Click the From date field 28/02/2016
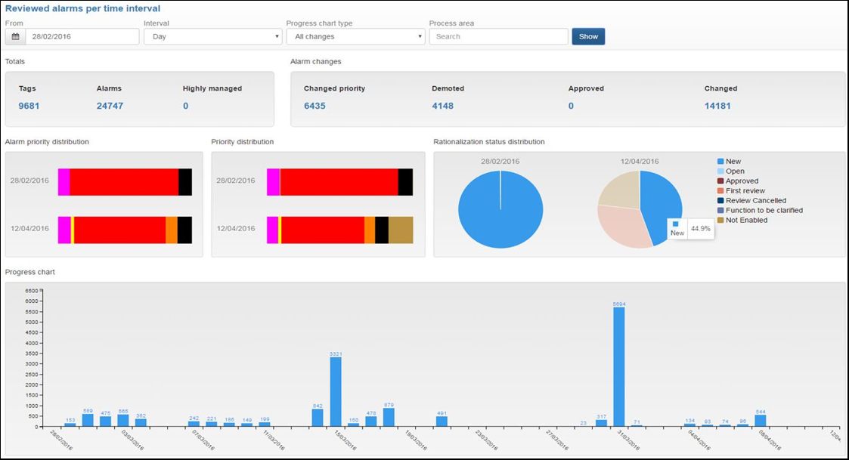 pyautogui.click(x=82, y=37)
